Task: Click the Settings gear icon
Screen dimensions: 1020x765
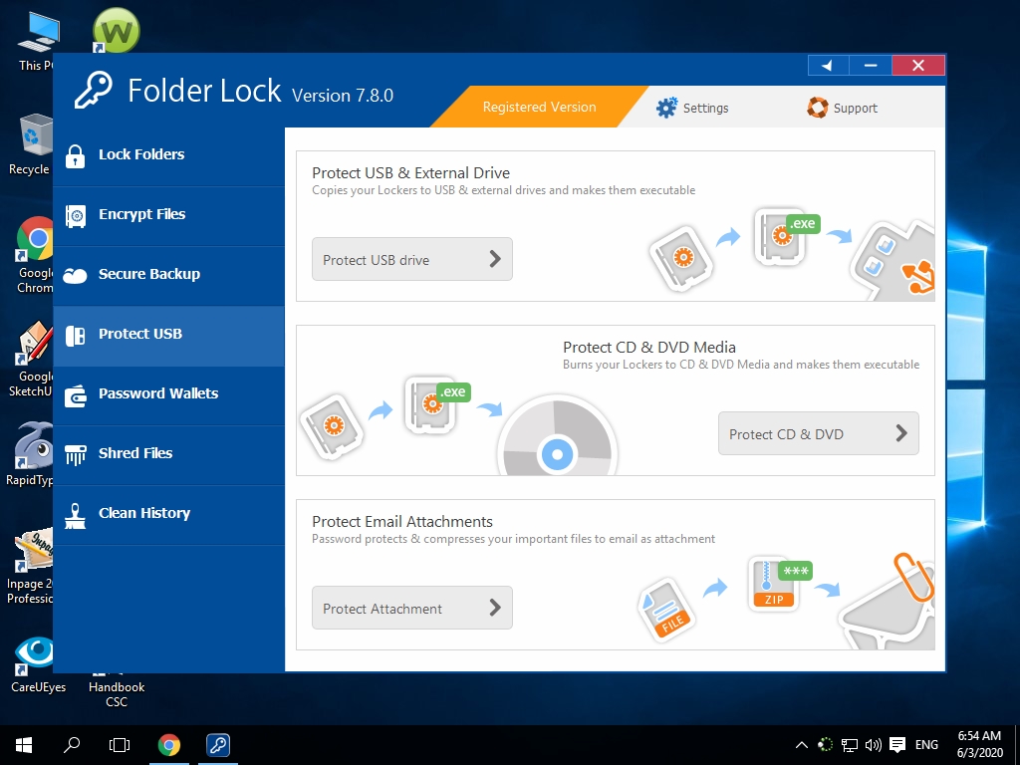Action: [666, 108]
